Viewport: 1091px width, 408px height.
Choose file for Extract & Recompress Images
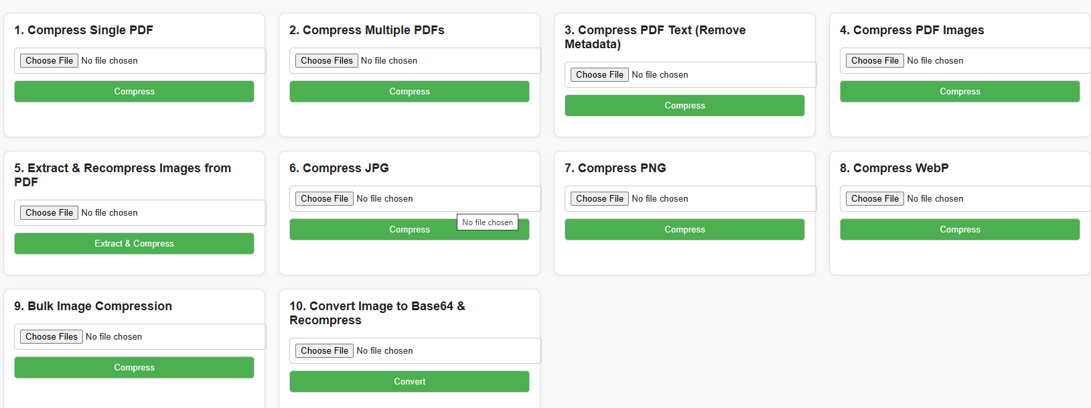pos(49,212)
